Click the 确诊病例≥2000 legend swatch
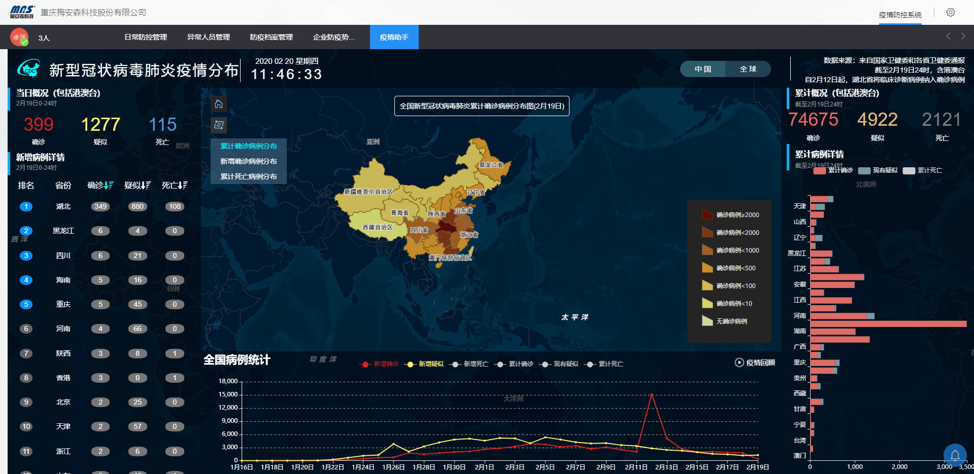 click(707, 214)
